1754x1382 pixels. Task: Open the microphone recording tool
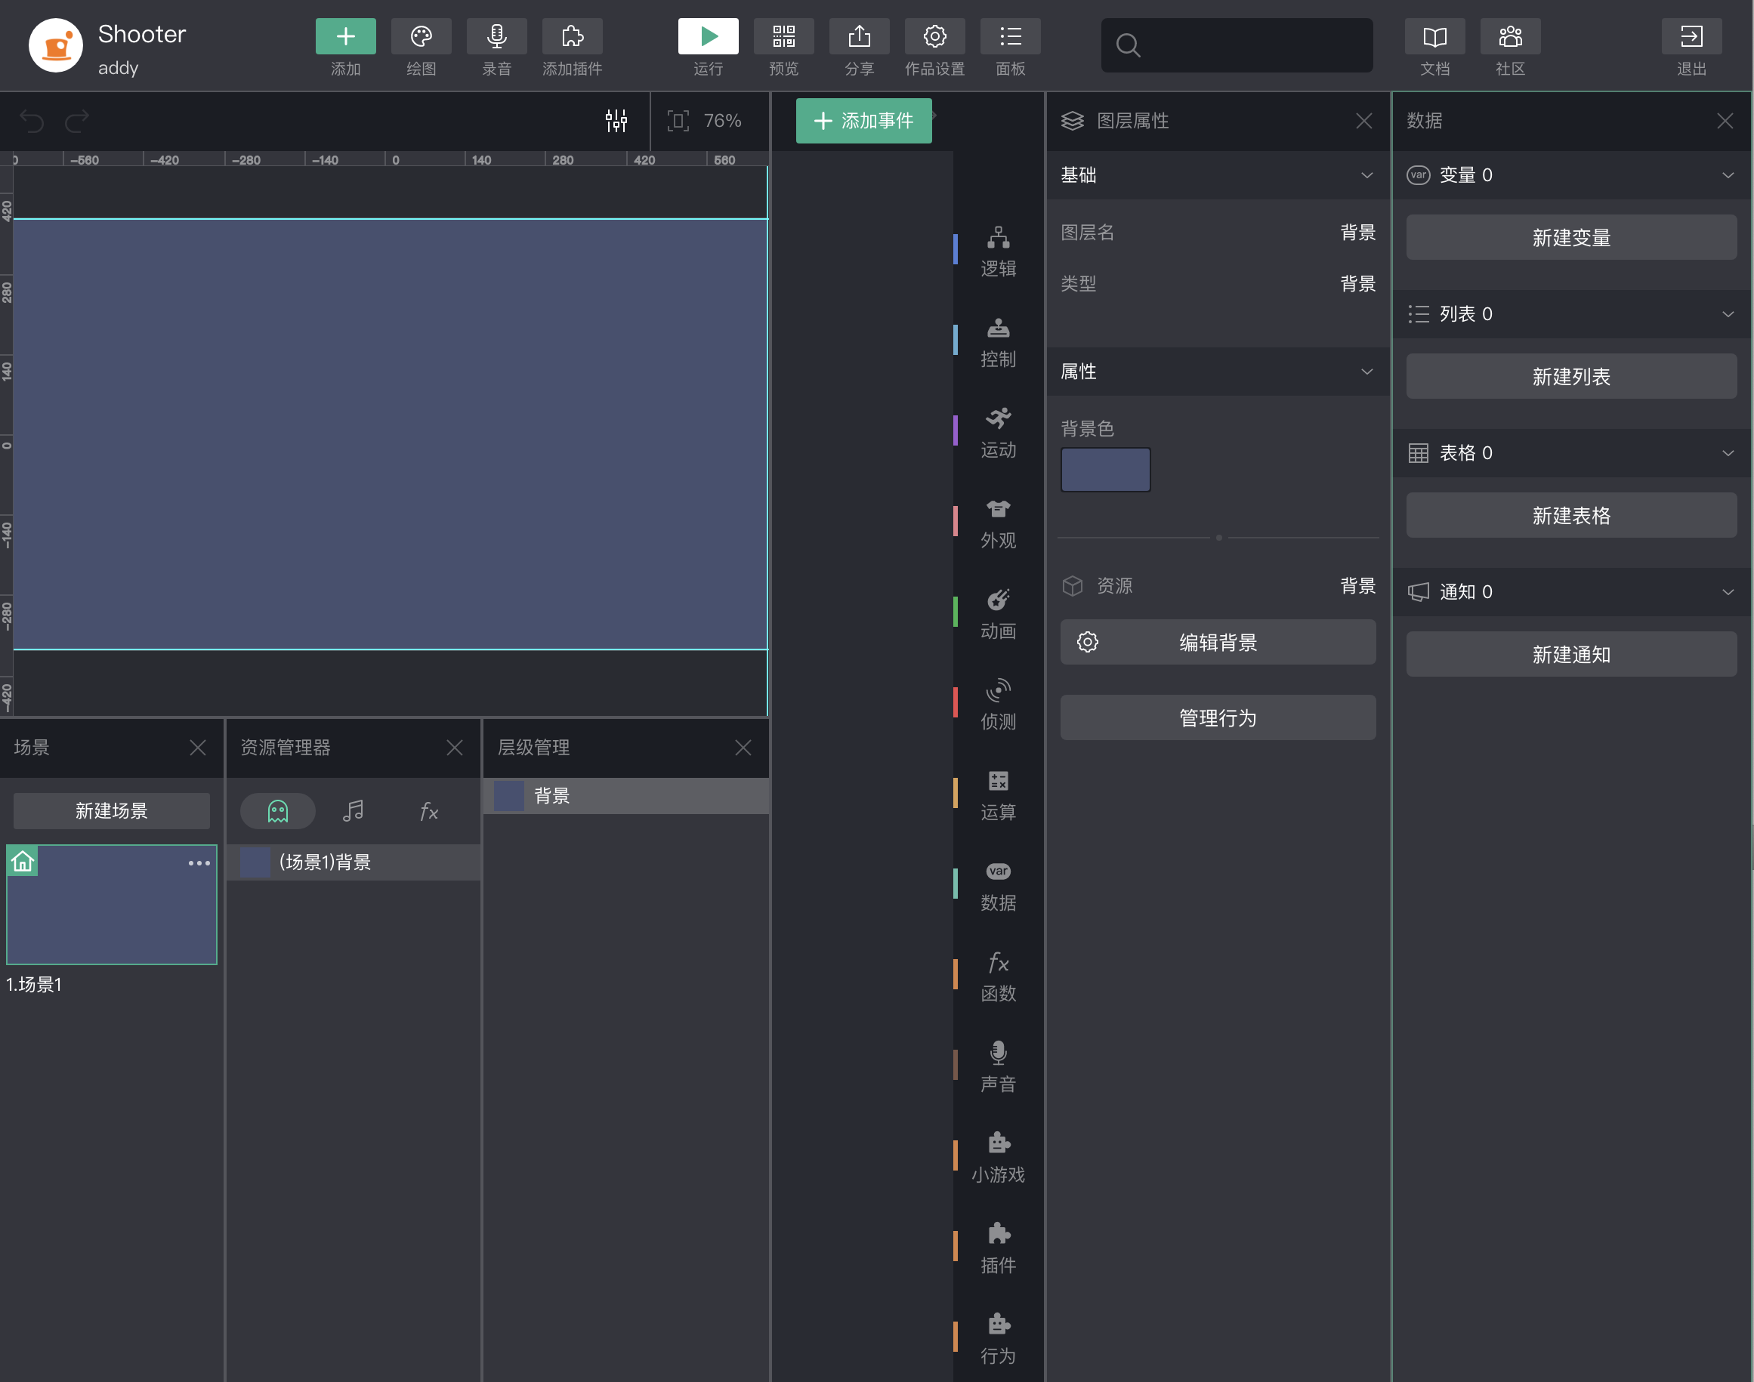pyautogui.click(x=496, y=36)
